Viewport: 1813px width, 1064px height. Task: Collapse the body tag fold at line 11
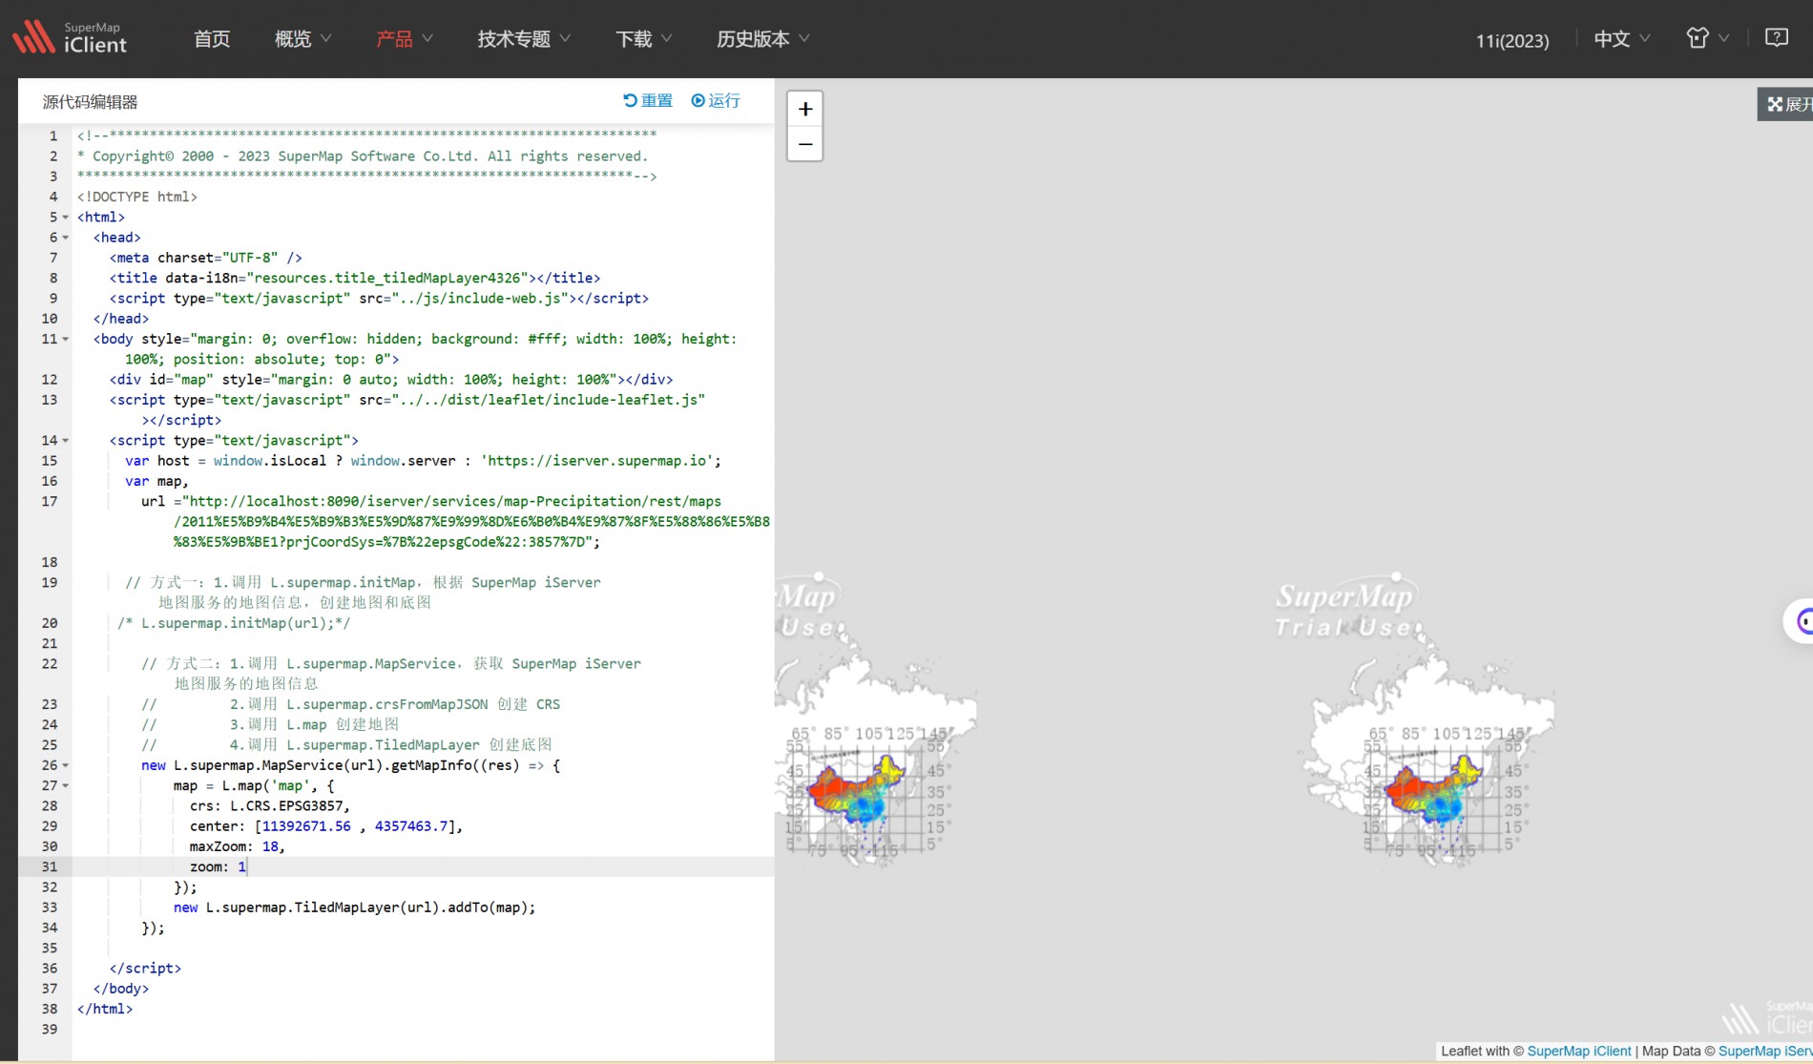[x=66, y=339]
